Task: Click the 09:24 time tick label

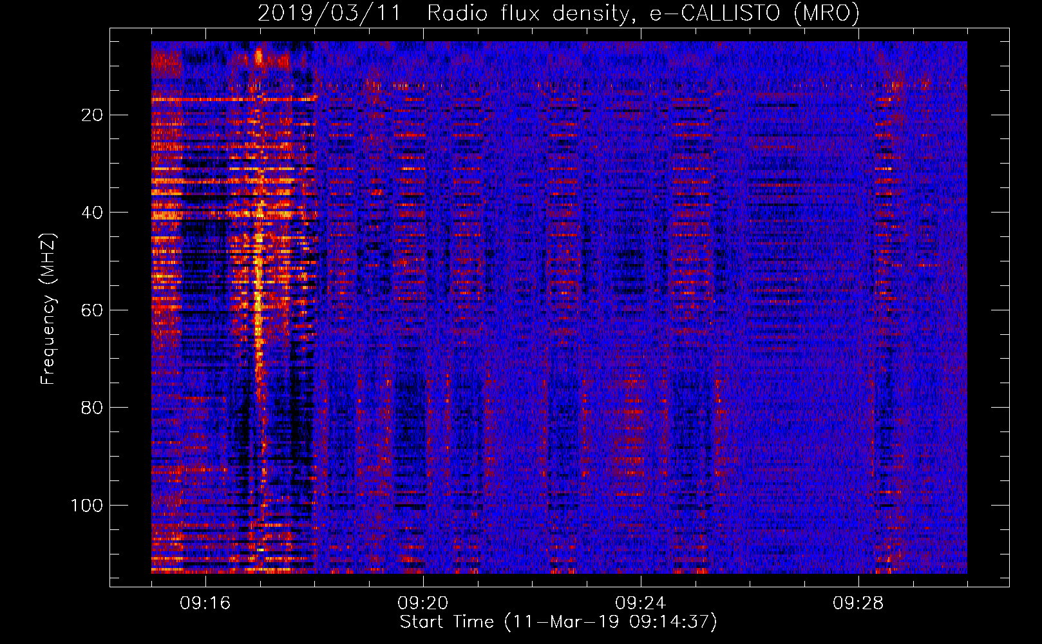Action: pos(641,603)
